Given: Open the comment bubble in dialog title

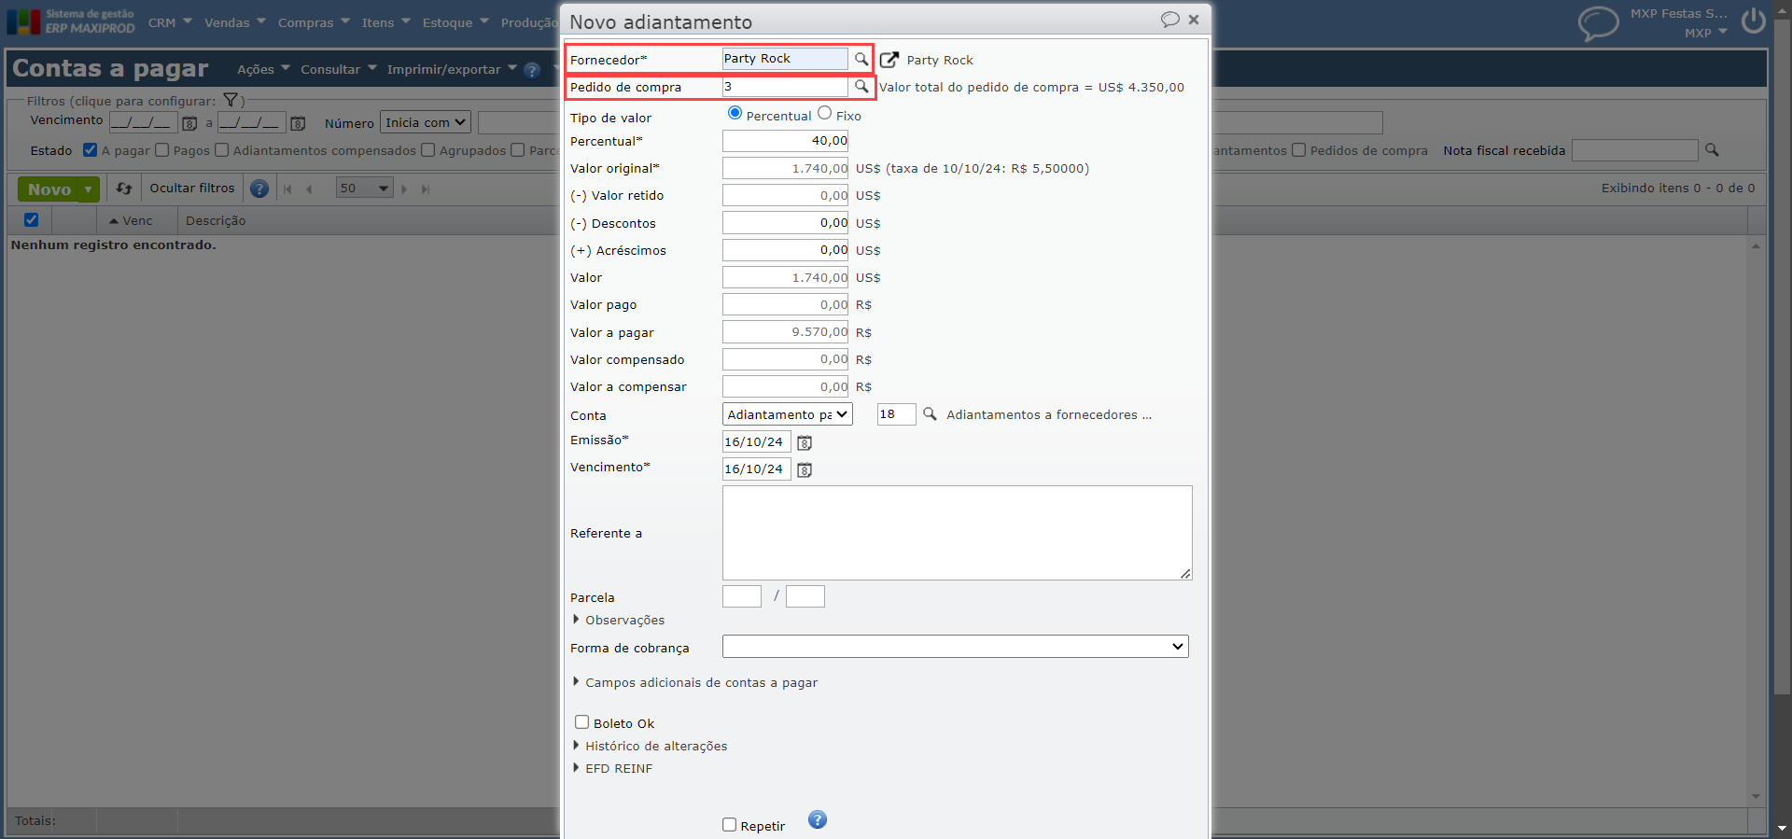Looking at the screenshot, I should tap(1169, 20).
